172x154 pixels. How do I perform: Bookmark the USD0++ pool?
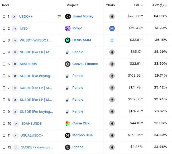coord(4,17)
